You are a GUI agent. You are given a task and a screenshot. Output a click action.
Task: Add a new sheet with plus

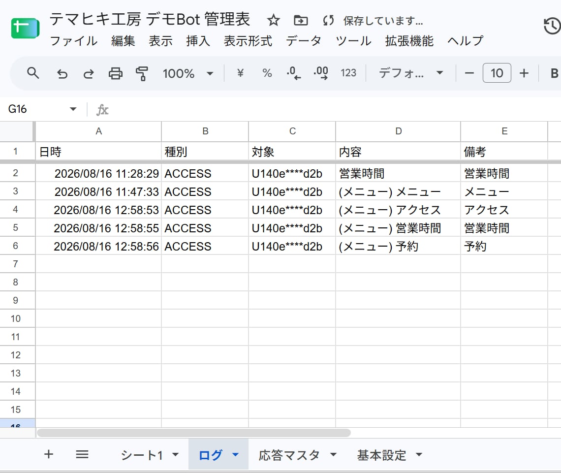(x=49, y=454)
